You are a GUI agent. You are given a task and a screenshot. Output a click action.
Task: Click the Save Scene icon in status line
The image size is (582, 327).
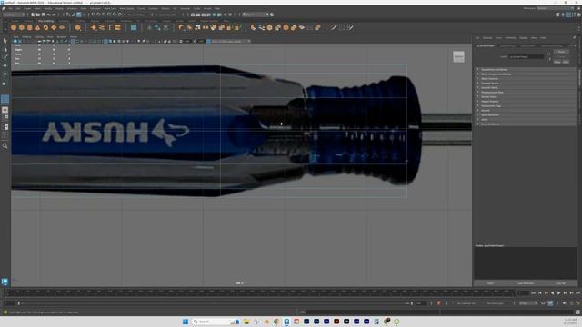click(x=43, y=15)
